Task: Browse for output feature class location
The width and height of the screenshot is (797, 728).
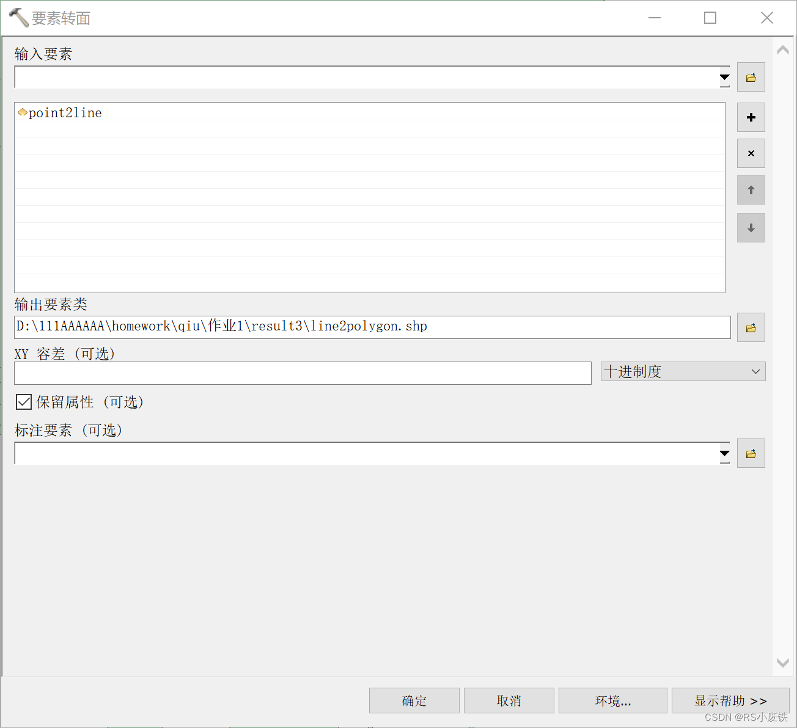Action: (751, 328)
